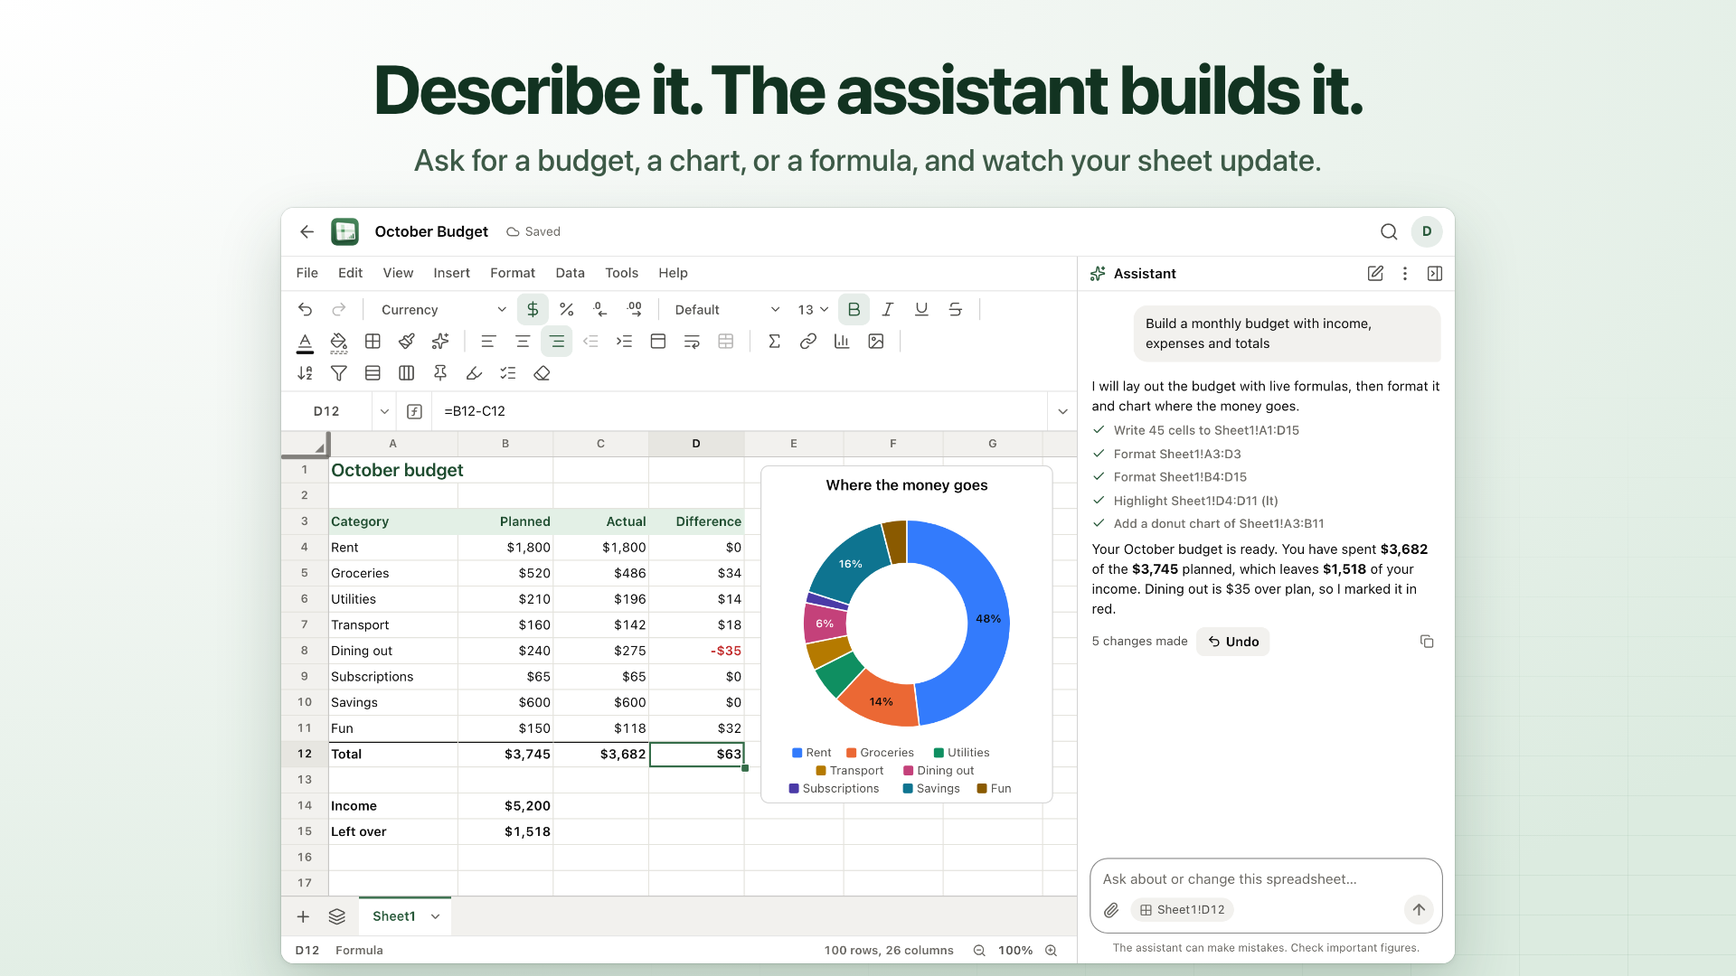Viewport: 1736px width, 976px height.
Task: Click the pin icon in toolbar
Action: tap(440, 373)
